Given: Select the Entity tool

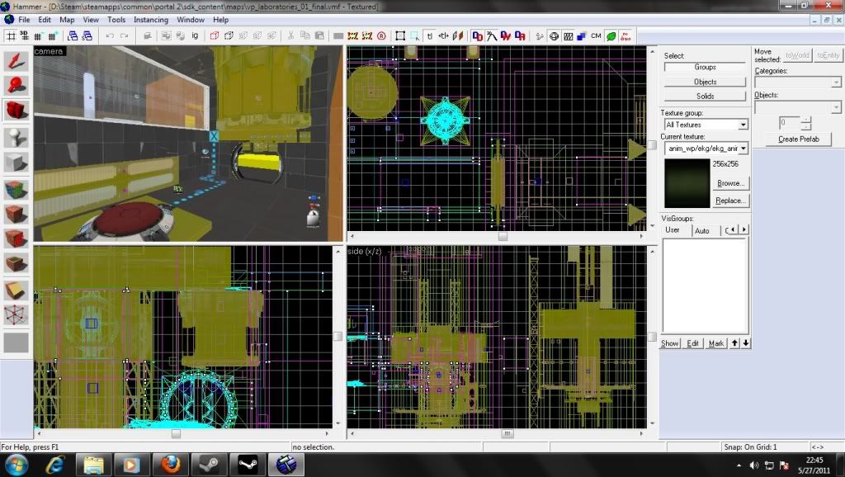Looking at the screenshot, I should coord(17,138).
